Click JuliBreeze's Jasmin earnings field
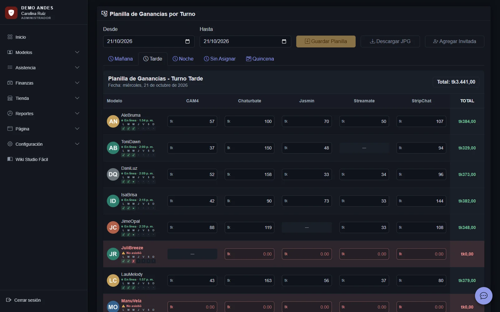Viewport: 500px width, 312px height. pos(307,254)
